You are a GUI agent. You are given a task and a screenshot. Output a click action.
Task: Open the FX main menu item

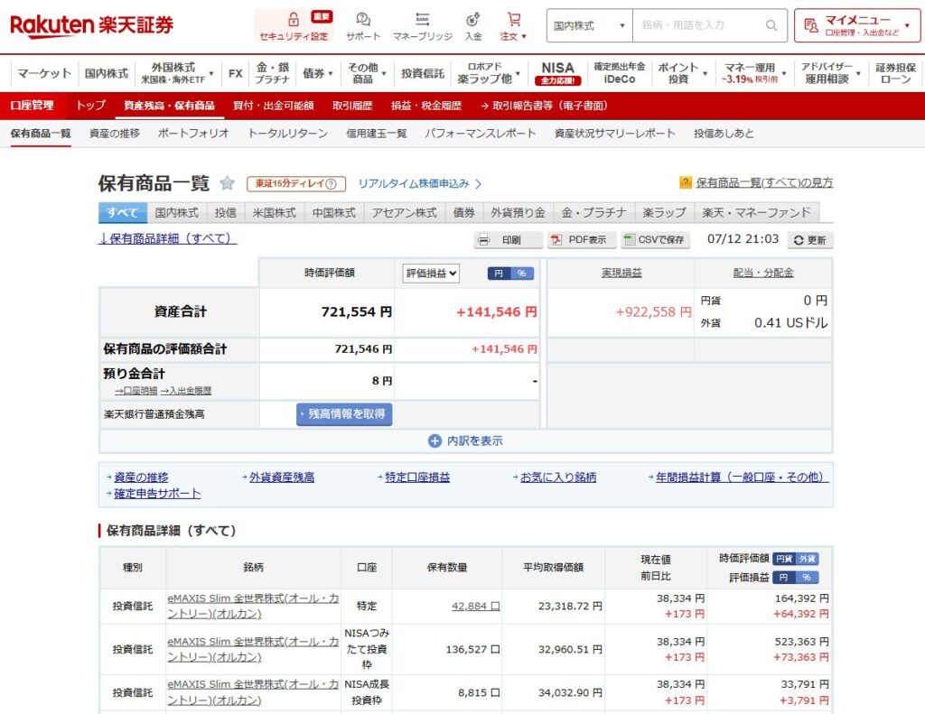point(236,73)
